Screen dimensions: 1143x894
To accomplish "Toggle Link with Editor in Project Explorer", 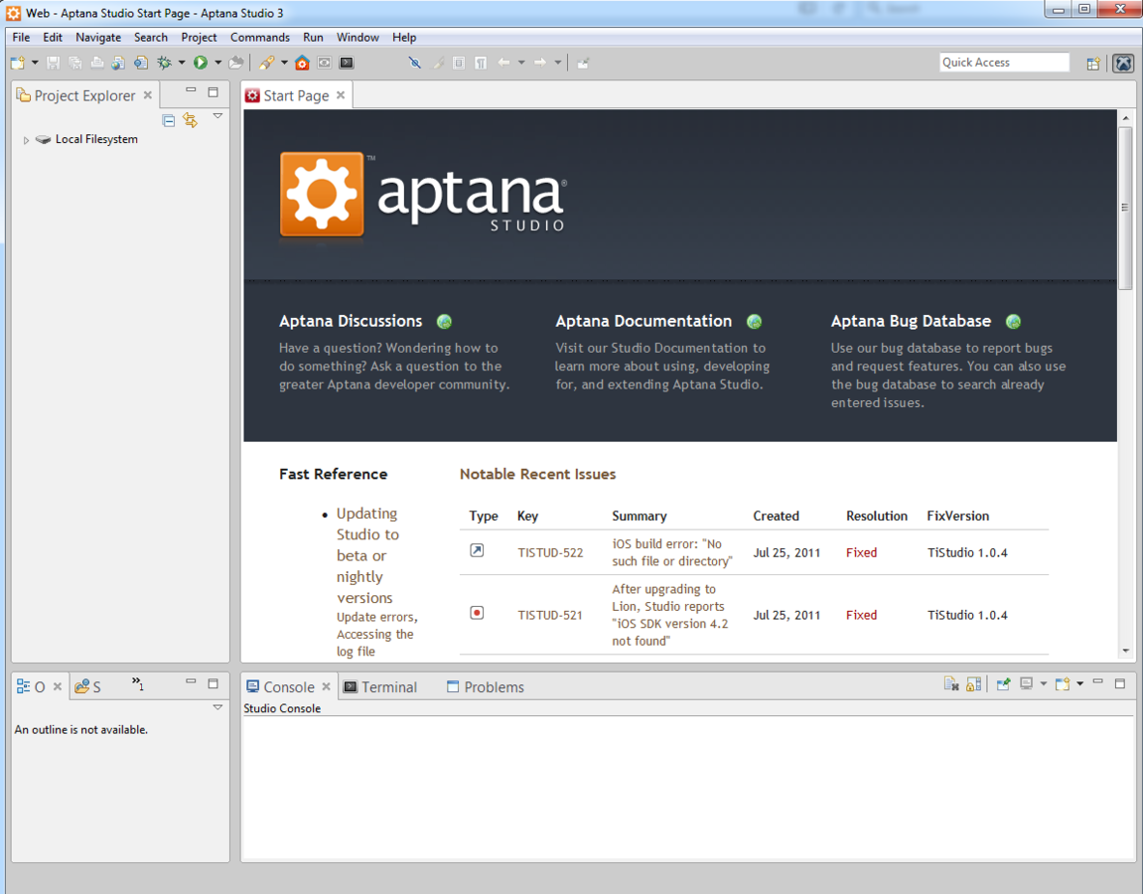I will (x=191, y=120).
